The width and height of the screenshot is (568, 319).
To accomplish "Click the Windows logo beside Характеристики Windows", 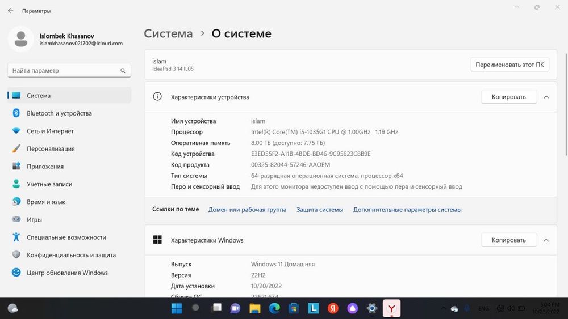I will [x=157, y=240].
